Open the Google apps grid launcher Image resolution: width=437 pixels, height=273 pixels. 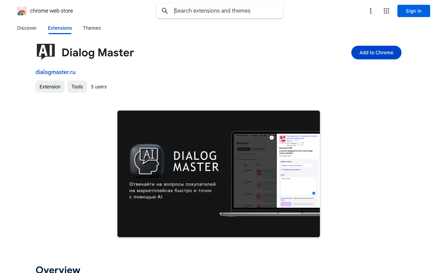(x=386, y=11)
